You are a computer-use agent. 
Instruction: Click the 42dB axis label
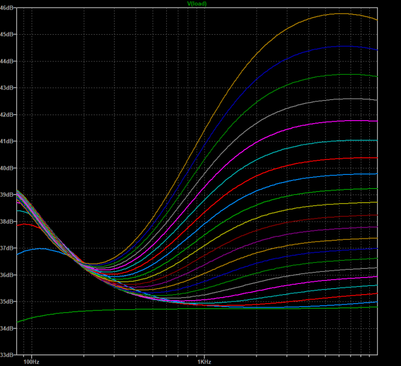[8, 115]
